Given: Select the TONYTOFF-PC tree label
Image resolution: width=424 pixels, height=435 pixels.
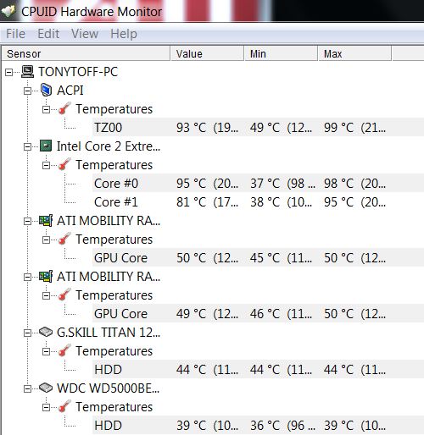Looking at the screenshot, I should pos(78,72).
